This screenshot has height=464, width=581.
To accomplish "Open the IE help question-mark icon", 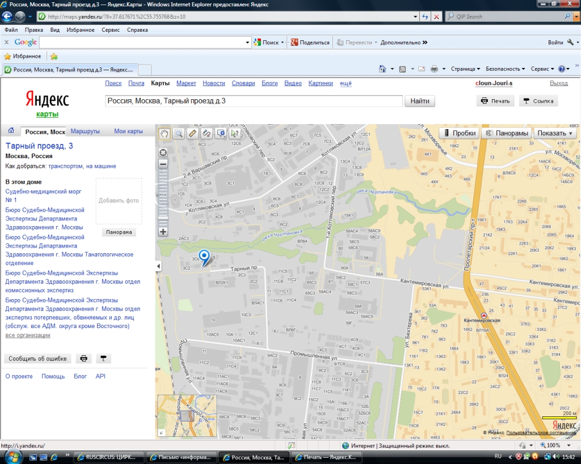I will tap(562, 69).
